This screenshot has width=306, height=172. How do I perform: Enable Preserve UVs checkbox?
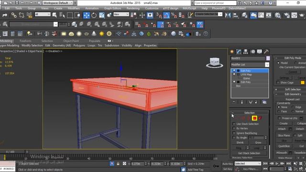pos(279,118)
